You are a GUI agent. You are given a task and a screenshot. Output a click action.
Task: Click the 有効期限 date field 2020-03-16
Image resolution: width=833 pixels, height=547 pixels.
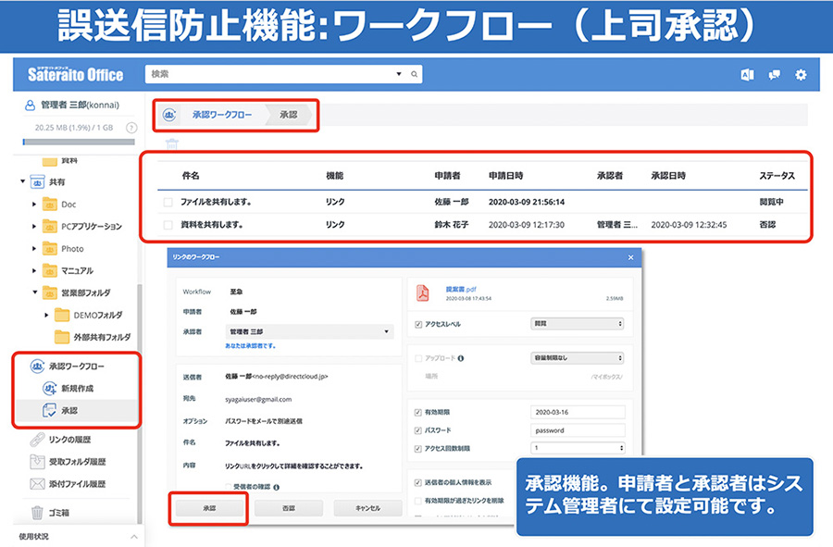coord(578,412)
